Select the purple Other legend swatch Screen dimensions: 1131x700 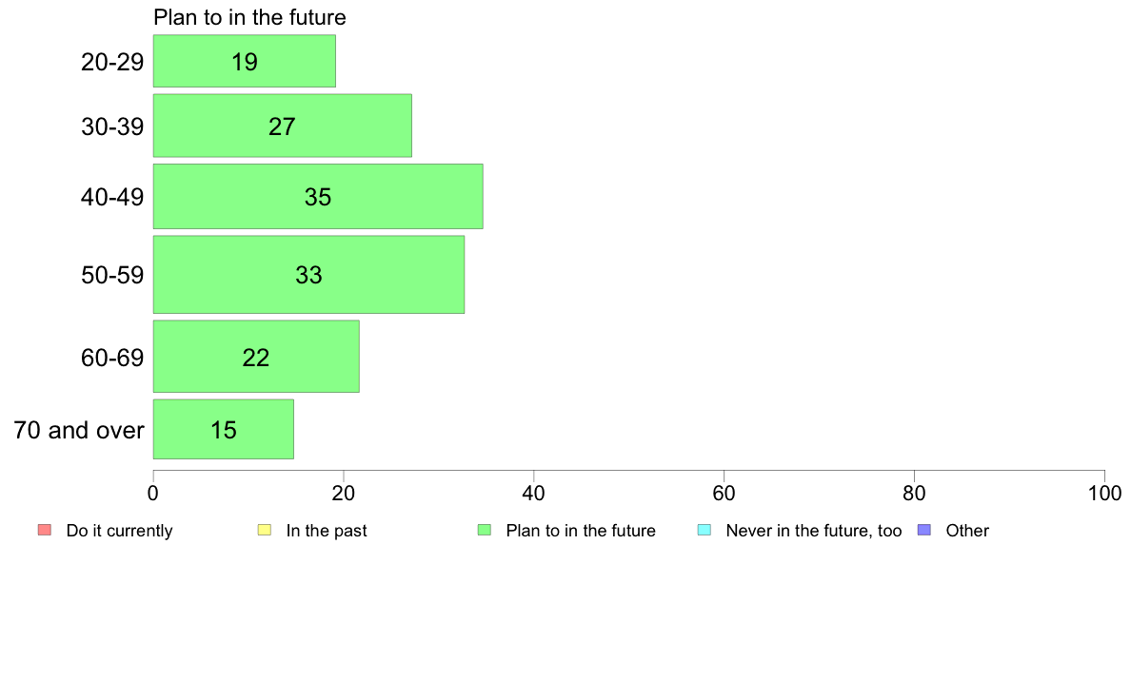click(924, 530)
